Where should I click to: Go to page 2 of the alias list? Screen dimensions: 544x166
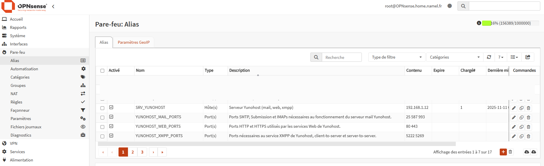coord(133,152)
